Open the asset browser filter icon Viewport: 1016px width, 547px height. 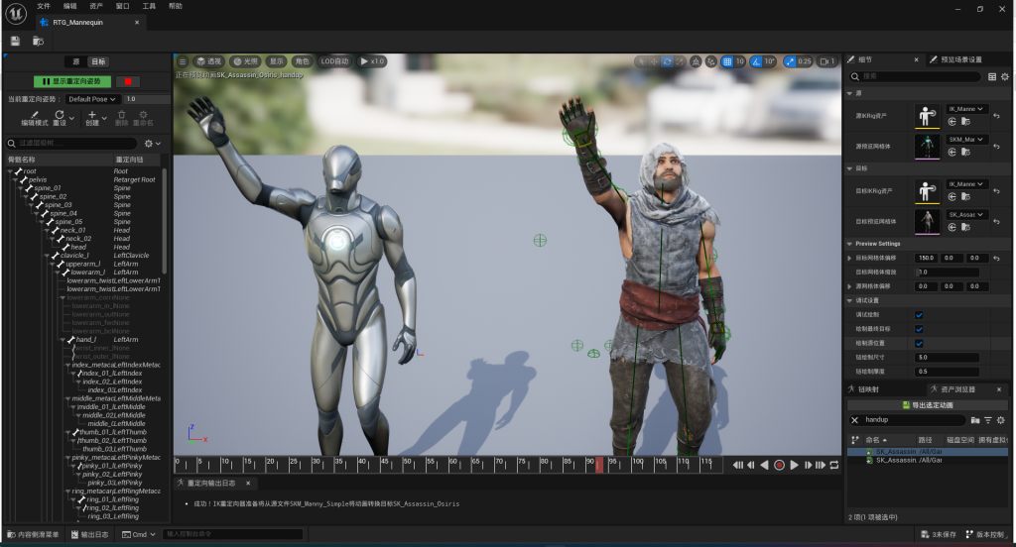point(988,420)
